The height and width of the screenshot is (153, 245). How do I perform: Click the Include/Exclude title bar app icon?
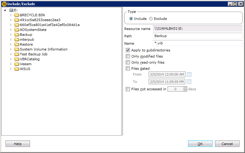click(4, 4)
